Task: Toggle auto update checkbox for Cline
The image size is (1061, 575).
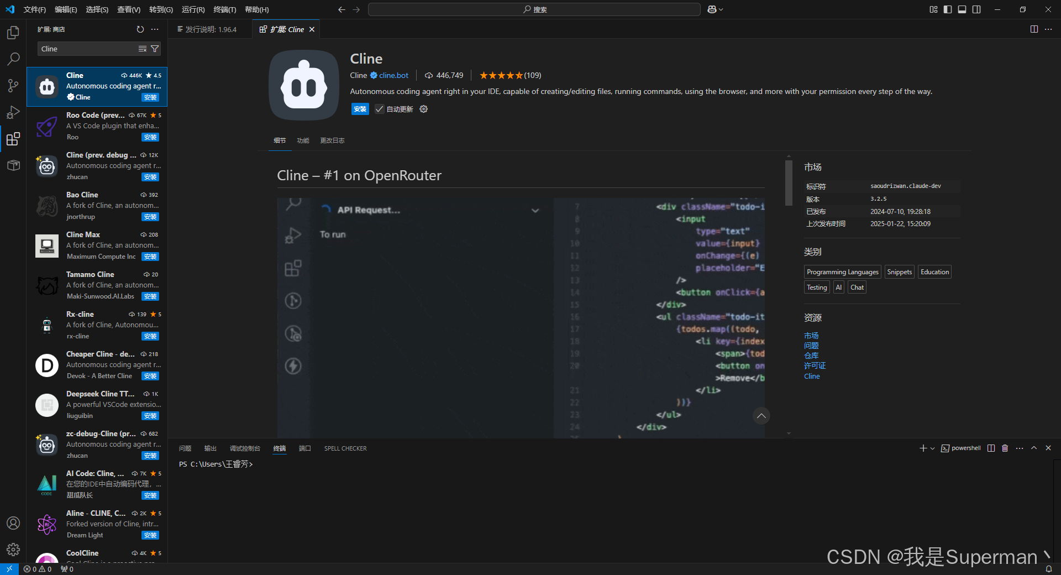Action: click(x=380, y=109)
